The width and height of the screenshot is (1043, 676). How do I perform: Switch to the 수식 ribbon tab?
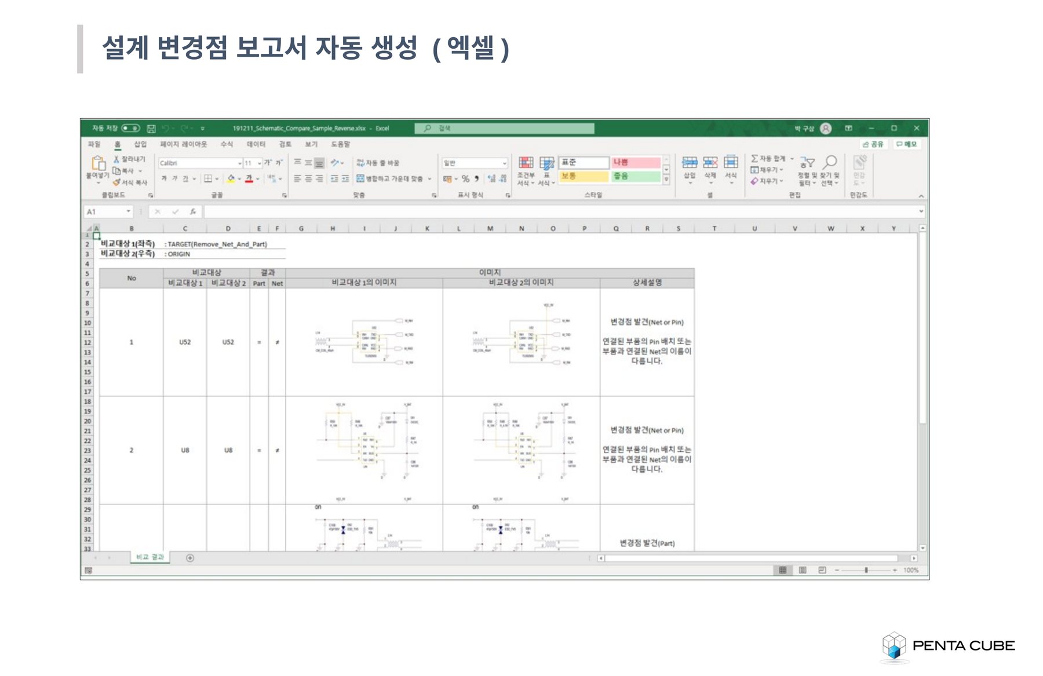227,144
